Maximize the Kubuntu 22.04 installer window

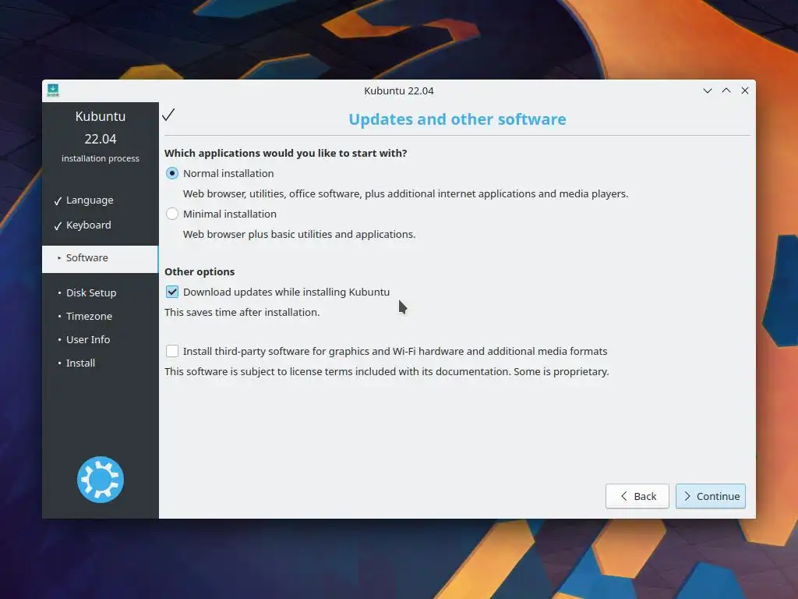click(726, 90)
